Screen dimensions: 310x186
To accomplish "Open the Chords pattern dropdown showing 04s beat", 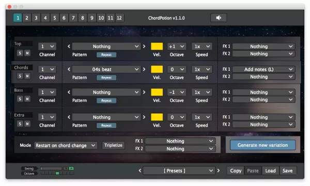I will point(106,69).
